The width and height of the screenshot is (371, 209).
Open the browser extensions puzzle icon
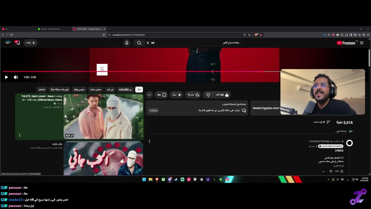coord(342,35)
